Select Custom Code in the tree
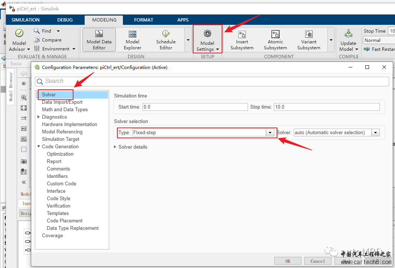Viewport: 395px width, 268px height. [62, 184]
